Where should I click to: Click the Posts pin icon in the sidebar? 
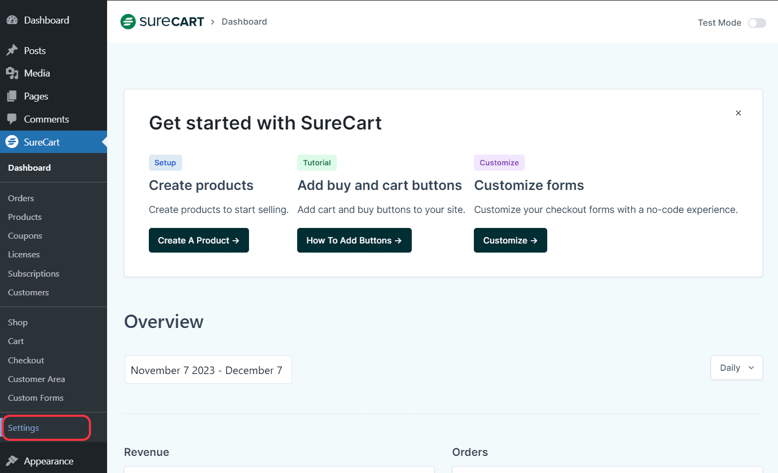click(13, 50)
